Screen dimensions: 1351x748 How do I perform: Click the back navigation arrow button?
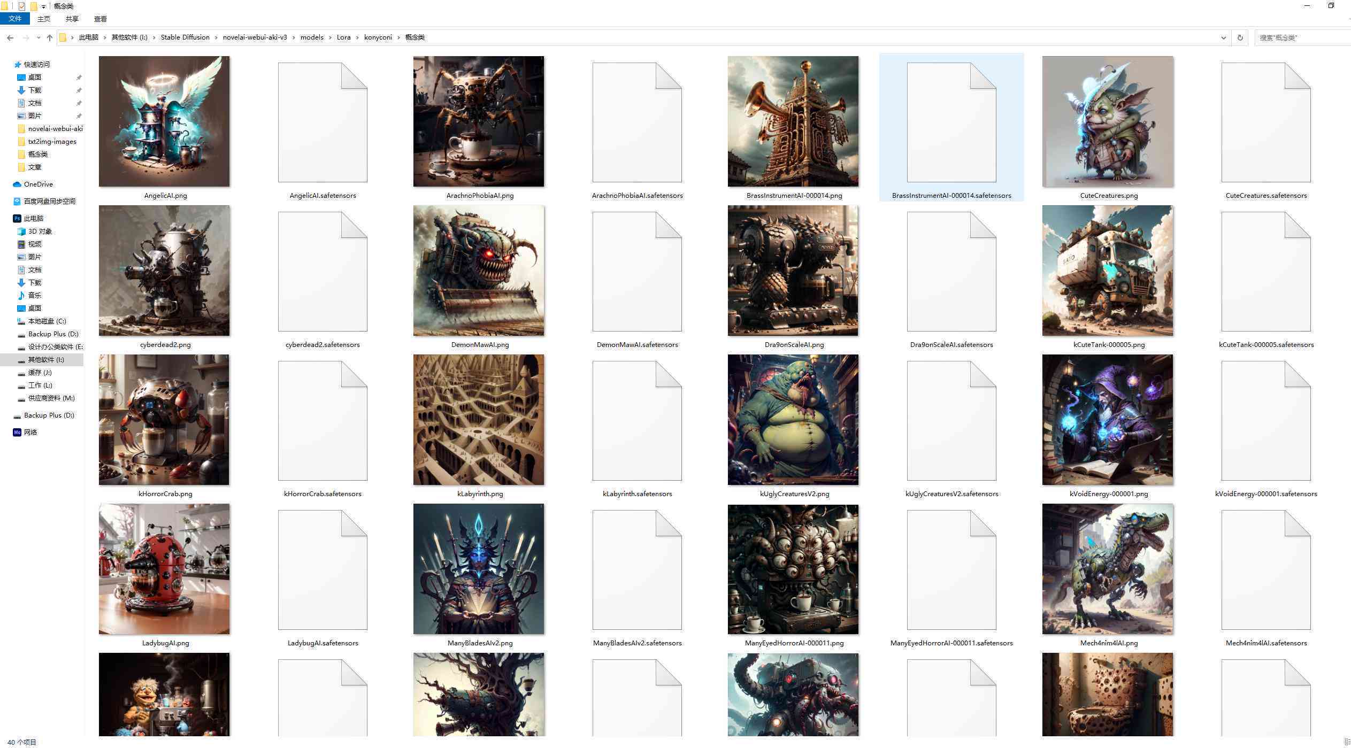pos(10,37)
